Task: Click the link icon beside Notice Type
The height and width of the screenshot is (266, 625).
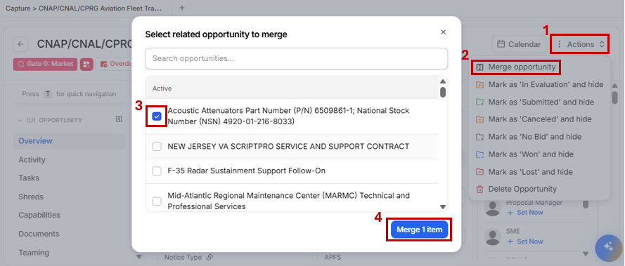Action: click(209, 258)
